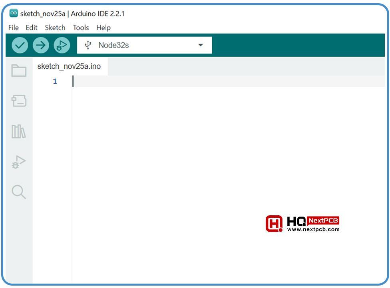Click the Arduino logo in the title bar
This screenshot has height=288, width=390.
point(14,13)
